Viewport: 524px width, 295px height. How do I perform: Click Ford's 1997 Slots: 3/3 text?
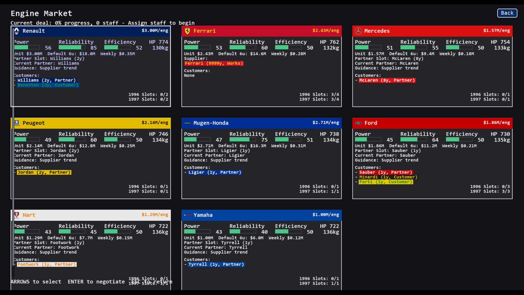coord(490,191)
